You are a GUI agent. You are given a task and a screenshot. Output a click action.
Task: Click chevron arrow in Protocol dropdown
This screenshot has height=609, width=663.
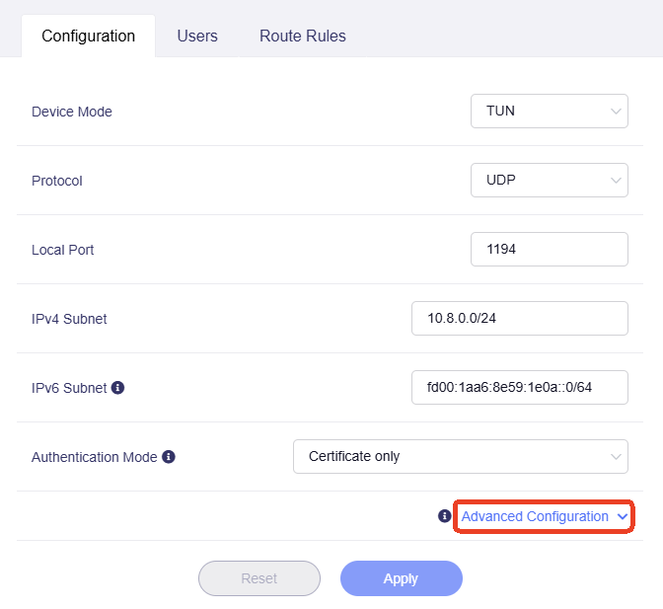(616, 181)
